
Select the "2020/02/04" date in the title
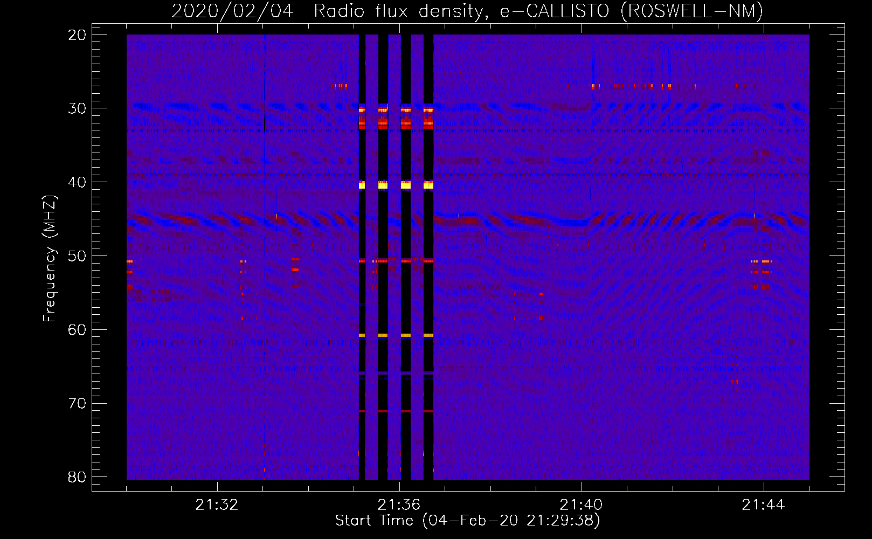[x=232, y=11]
